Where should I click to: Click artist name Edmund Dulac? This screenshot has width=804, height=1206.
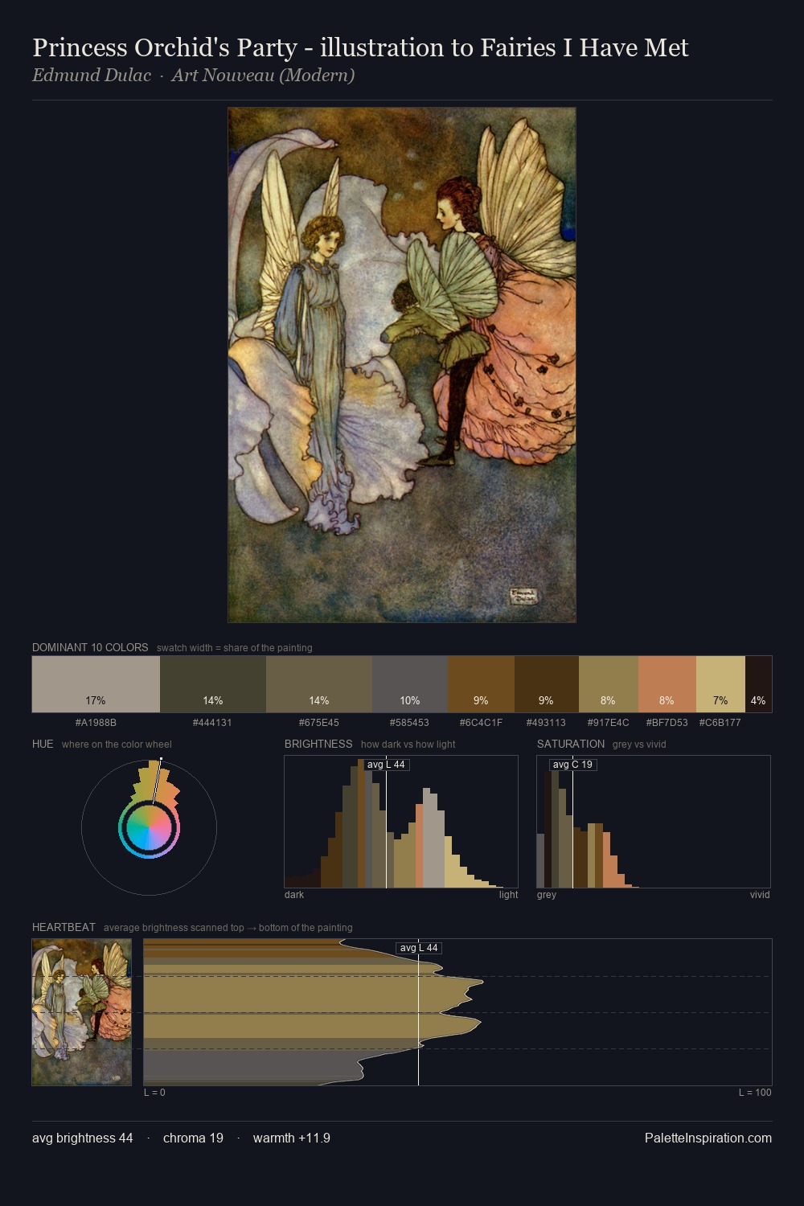(x=92, y=76)
